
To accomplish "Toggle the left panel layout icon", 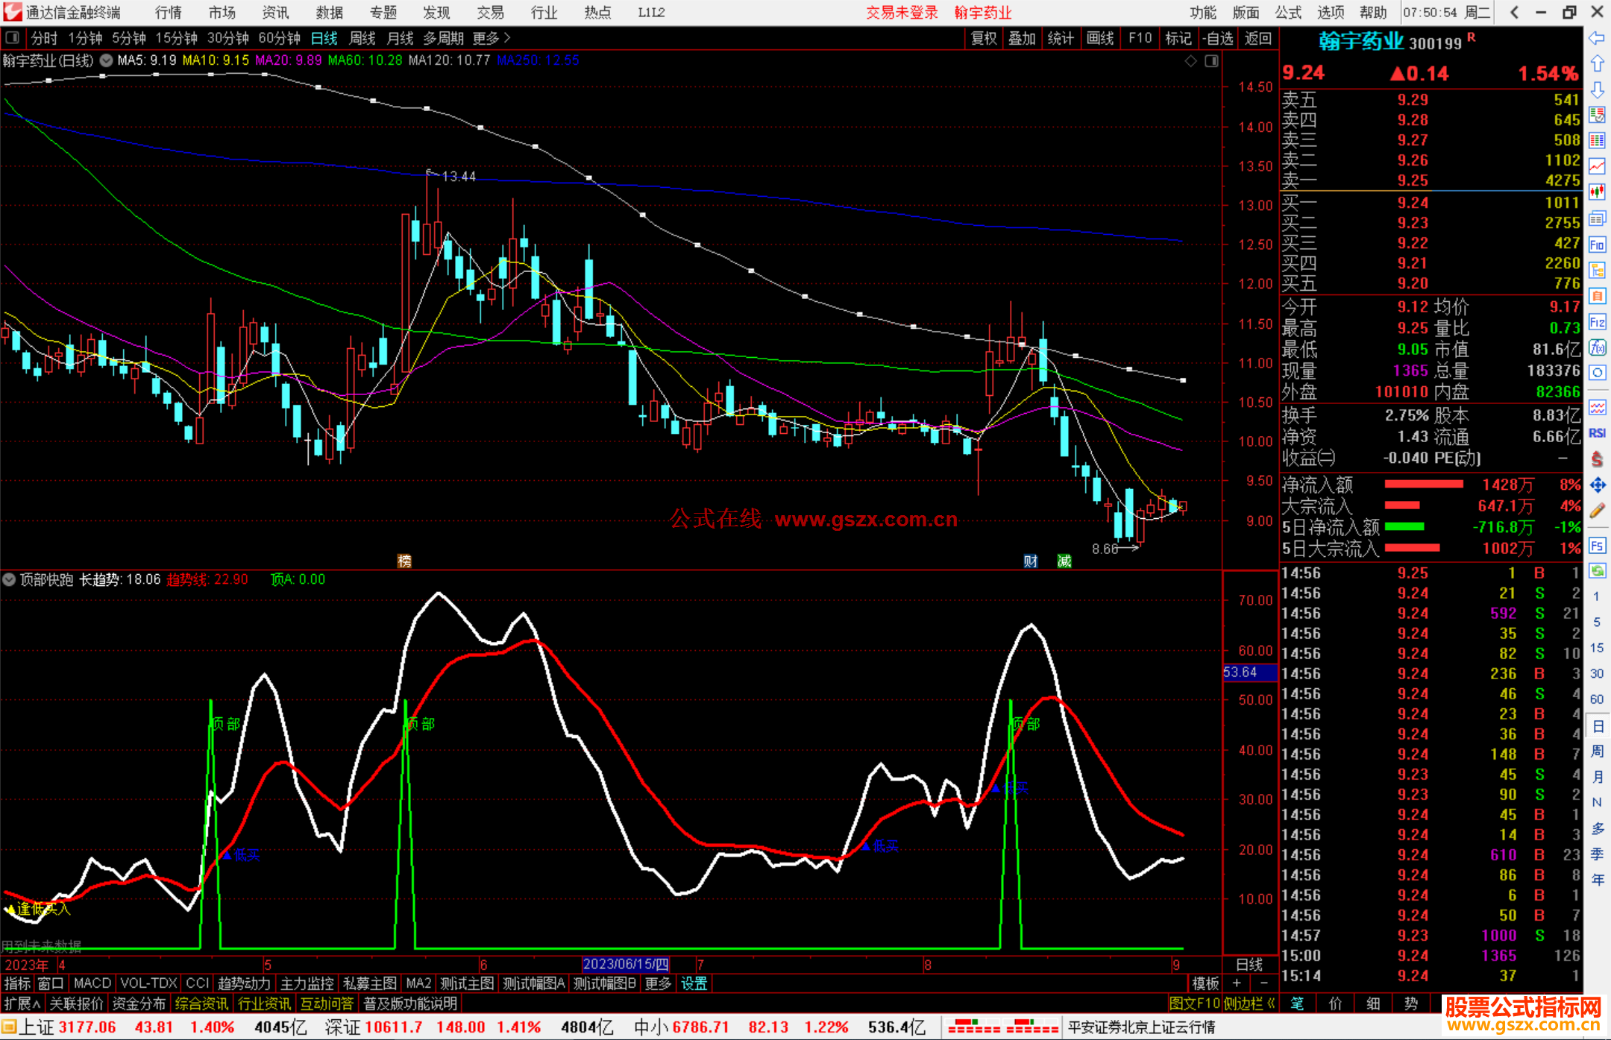I will (x=13, y=38).
